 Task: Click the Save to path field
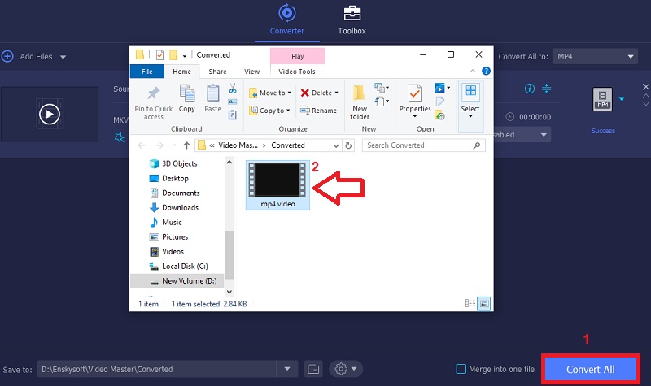(x=157, y=369)
